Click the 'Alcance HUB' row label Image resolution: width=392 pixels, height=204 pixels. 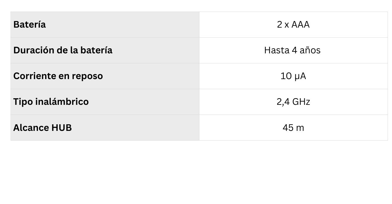pyautogui.click(x=42, y=128)
